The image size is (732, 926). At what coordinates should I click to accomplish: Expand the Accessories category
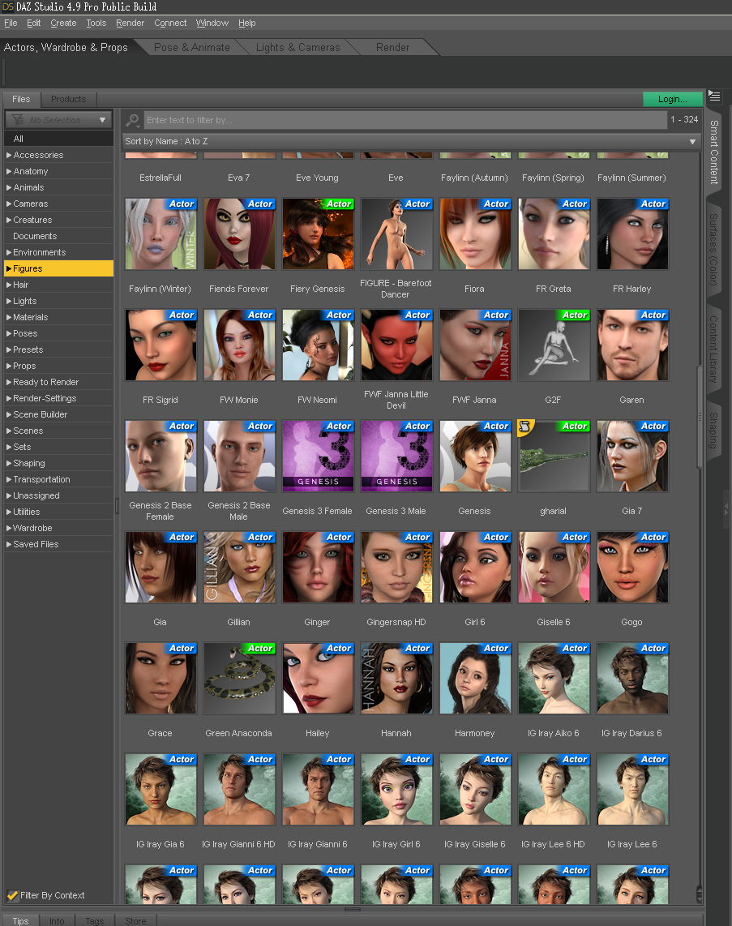point(9,156)
